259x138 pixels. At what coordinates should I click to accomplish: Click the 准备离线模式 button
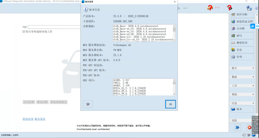[x=58, y=102]
